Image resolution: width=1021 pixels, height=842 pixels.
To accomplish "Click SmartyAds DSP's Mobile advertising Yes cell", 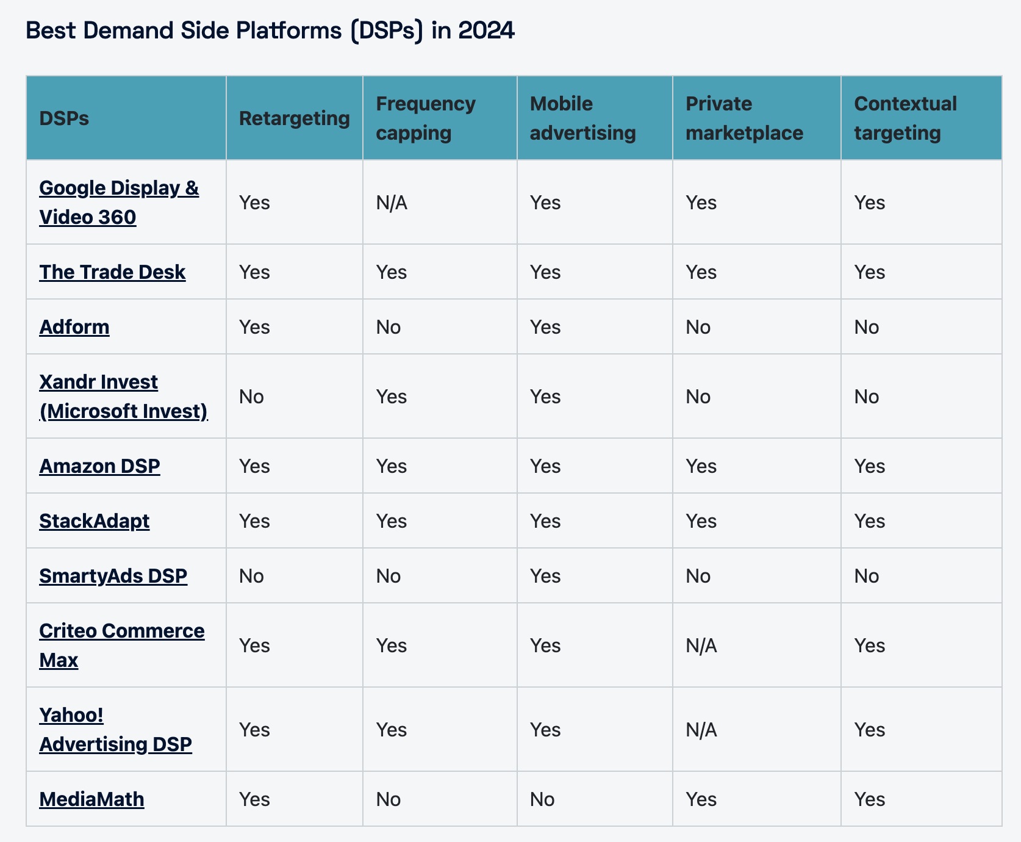I will 595,576.
